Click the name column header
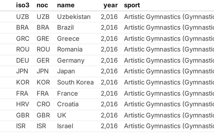214x133 pixels. [x=66, y=5]
